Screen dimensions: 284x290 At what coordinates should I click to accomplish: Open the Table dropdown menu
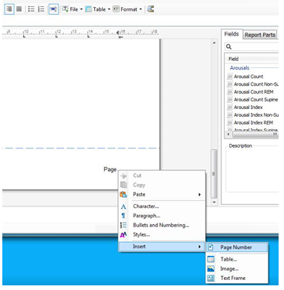point(98,9)
